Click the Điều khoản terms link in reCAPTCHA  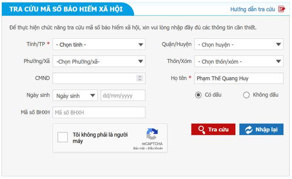(x=155, y=148)
